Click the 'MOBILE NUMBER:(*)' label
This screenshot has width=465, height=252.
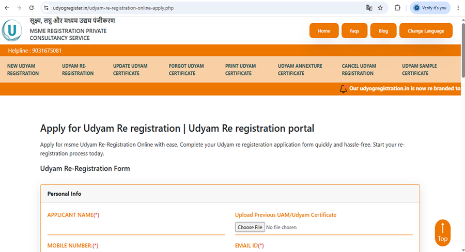pyautogui.click(x=73, y=245)
